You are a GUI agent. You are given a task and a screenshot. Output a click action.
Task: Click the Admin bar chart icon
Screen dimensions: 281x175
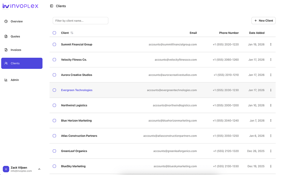click(6, 80)
